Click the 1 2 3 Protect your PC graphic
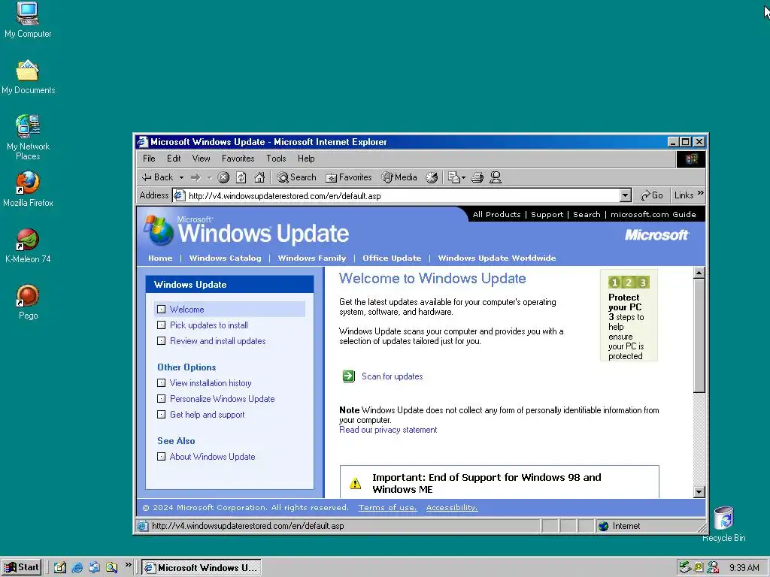Screen dimensions: 770x577 (629, 282)
